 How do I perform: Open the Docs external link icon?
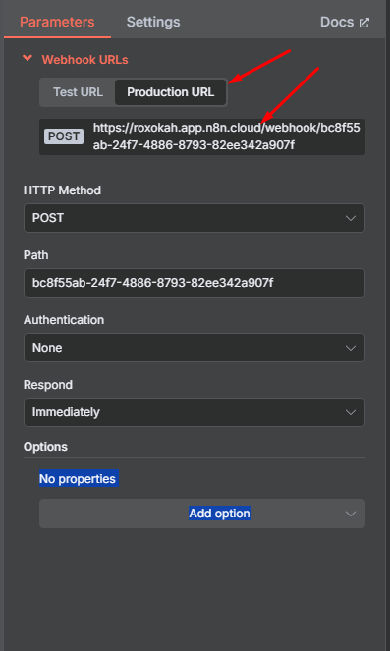pyautogui.click(x=364, y=23)
